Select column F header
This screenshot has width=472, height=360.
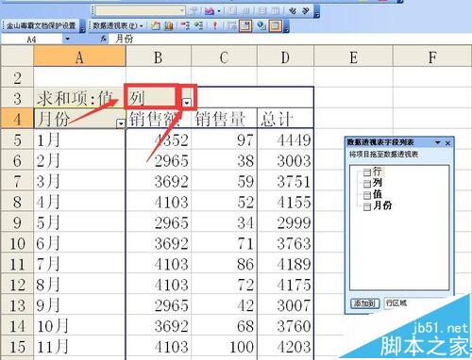(432, 57)
